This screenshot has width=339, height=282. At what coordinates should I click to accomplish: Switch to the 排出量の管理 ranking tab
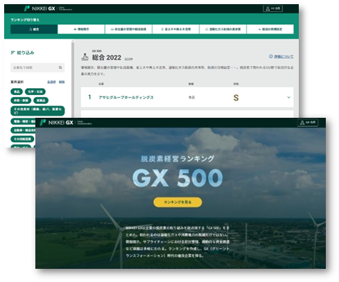[128, 29]
